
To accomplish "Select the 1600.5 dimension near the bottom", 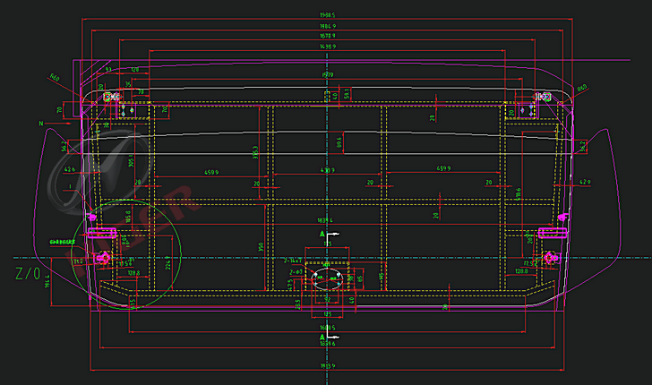I will [328, 328].
